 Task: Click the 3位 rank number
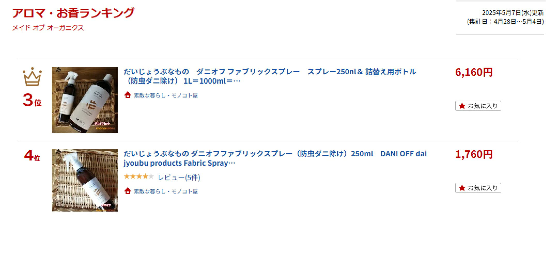32,100
